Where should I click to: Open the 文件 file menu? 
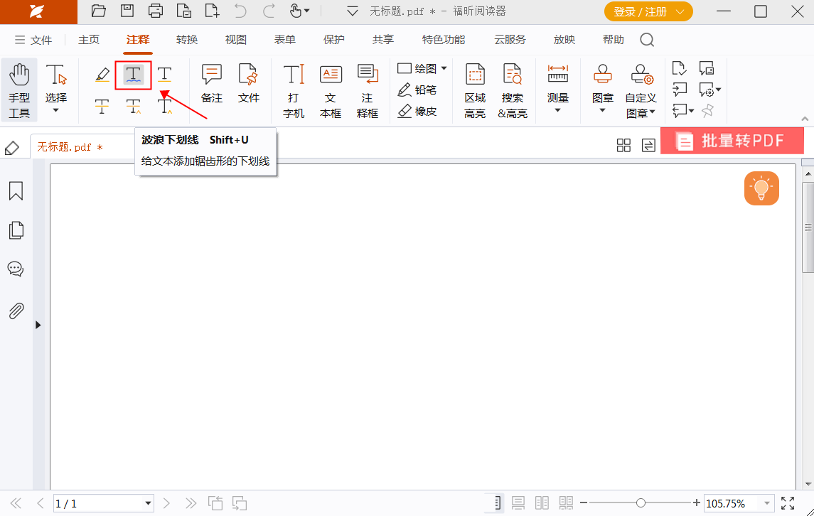click(x=39, y=40)
